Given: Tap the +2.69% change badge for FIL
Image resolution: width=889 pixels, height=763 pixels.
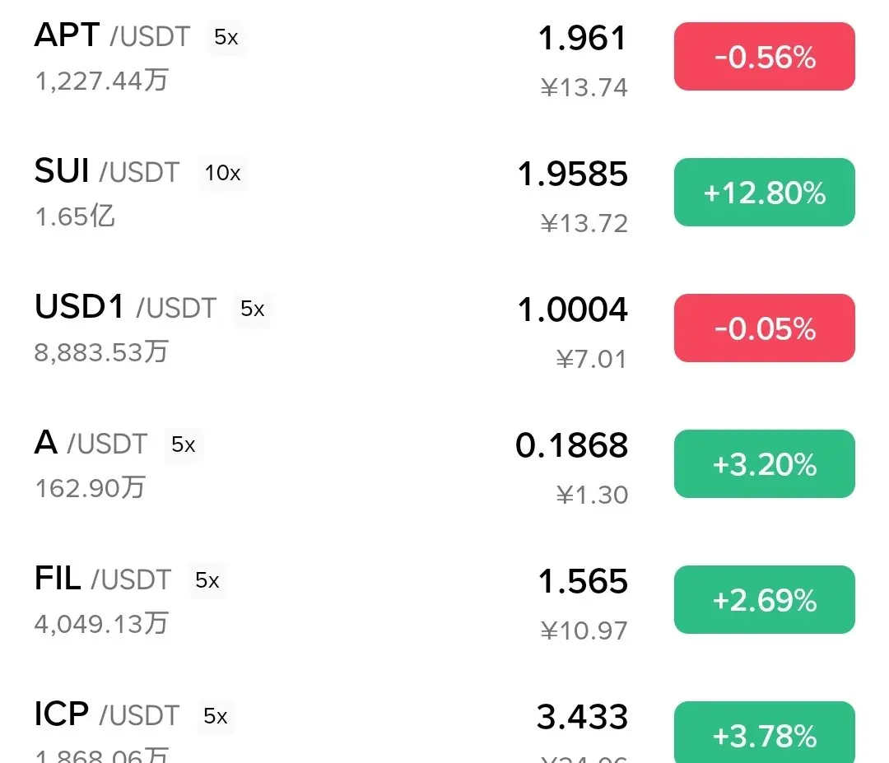Looking at the screenshot, I should tap(764, 600).
